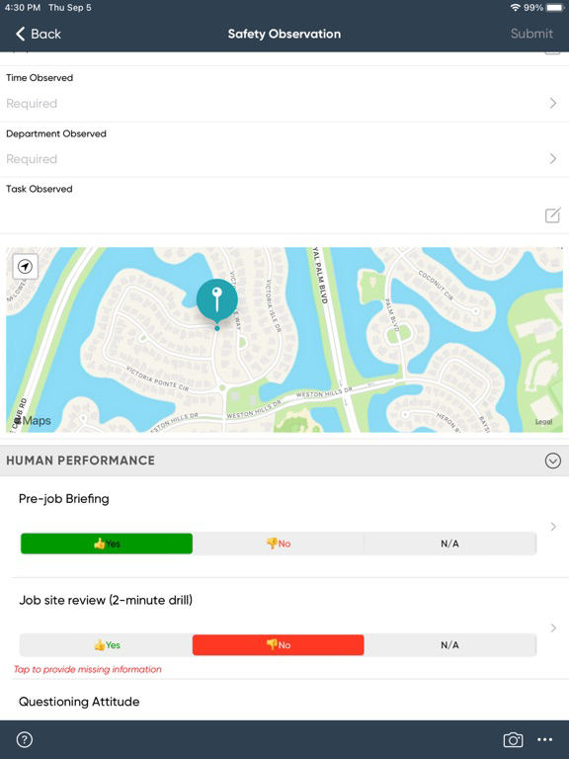Select Yes for Job site review
Screen dimensions: 569x759
point(107,645)
